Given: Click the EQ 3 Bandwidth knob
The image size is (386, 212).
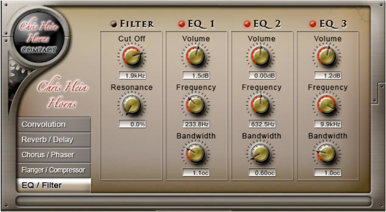Looking at the screenshot, I should [x=327, y=153].
